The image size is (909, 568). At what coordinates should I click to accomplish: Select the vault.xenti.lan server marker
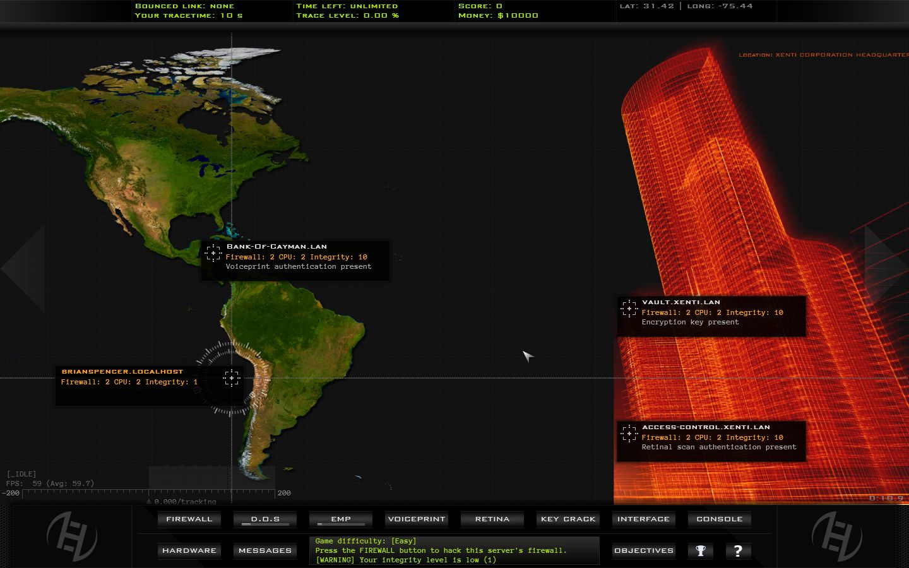pyautogui.click(x=629, y=308)
